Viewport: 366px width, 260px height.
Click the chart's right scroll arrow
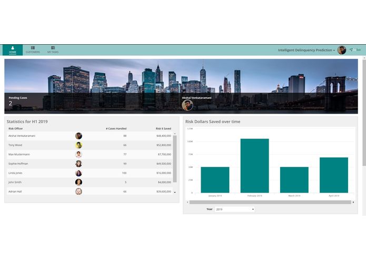tap(353, 202)
